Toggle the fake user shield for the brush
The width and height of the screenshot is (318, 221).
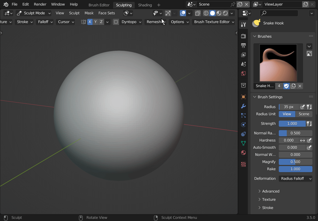tap(286, 86)
